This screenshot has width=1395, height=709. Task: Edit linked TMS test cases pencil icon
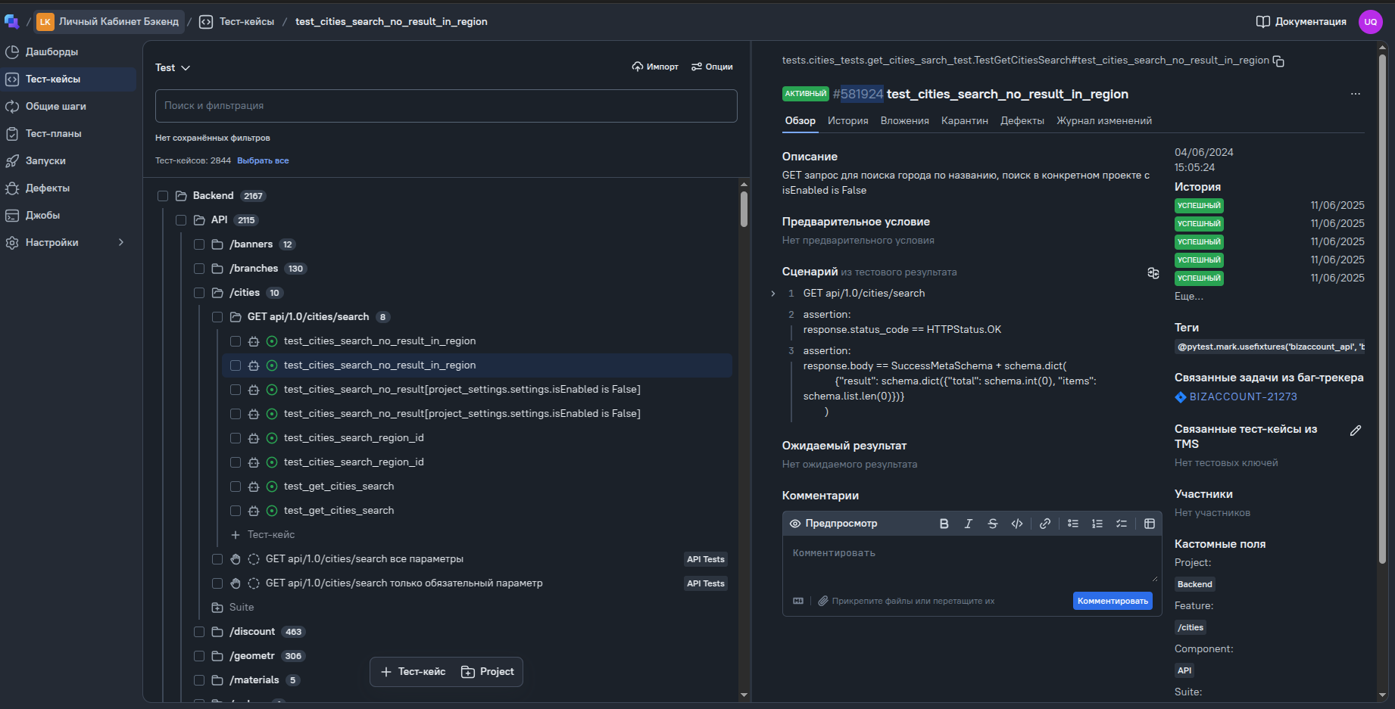[x=1356, y=431]
